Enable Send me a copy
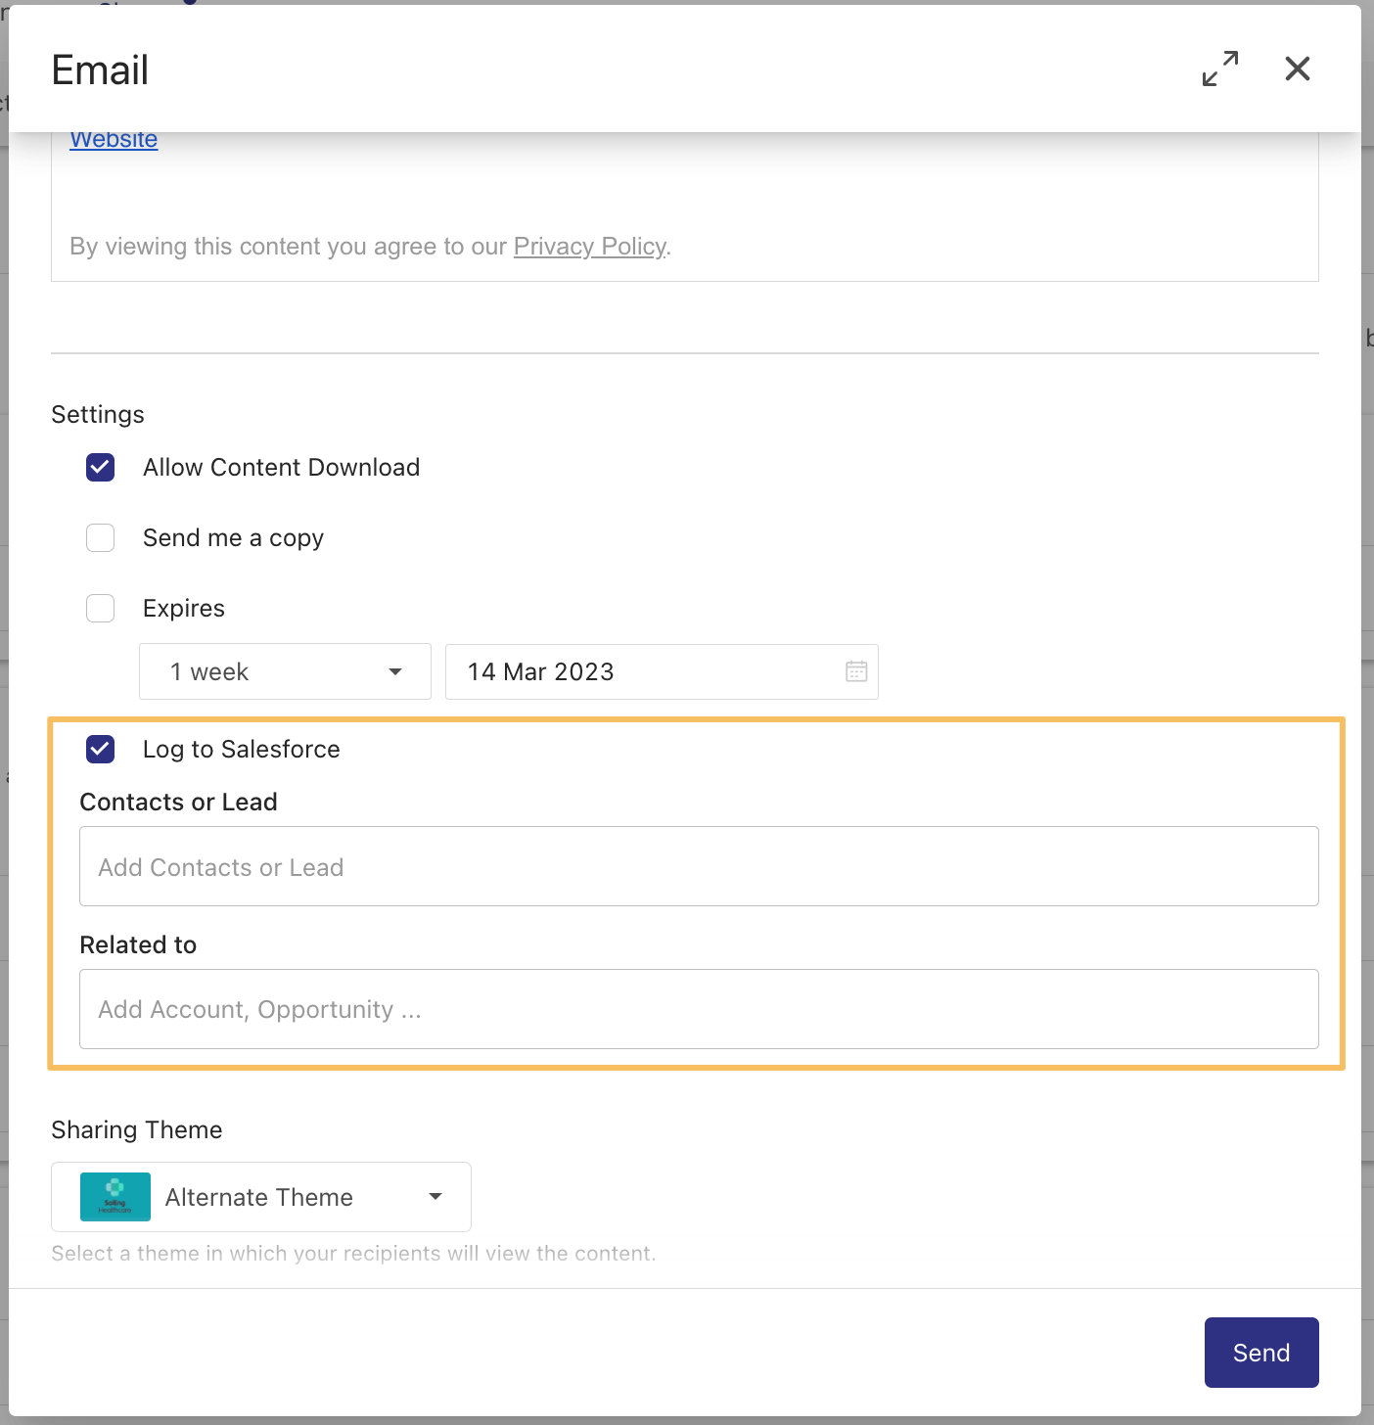This screenshot has width=1374, height=1425. 100,537
